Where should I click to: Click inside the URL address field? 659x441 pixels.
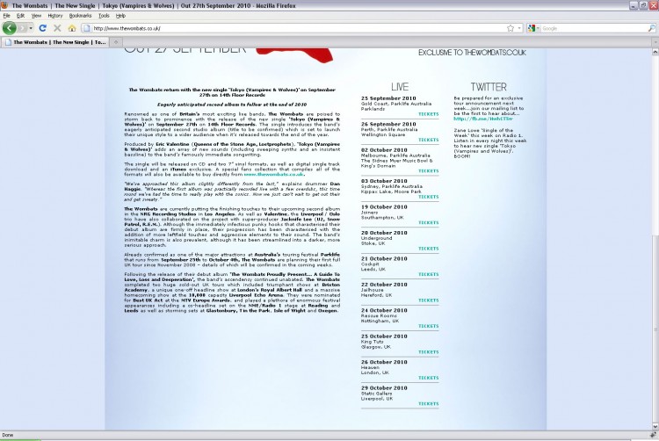294,28
